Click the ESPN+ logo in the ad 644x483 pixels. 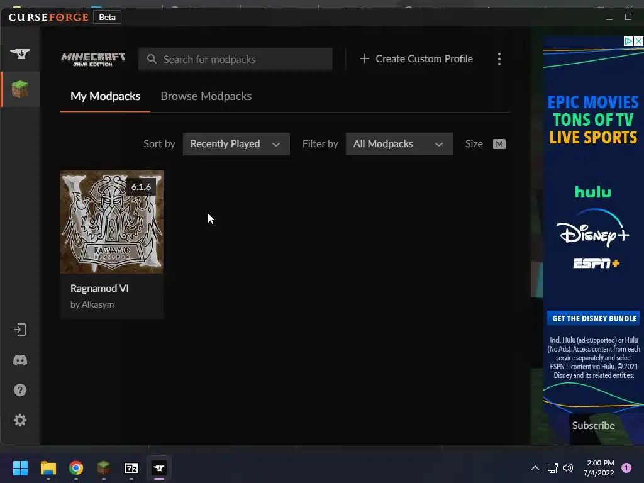tap(596, 264)
